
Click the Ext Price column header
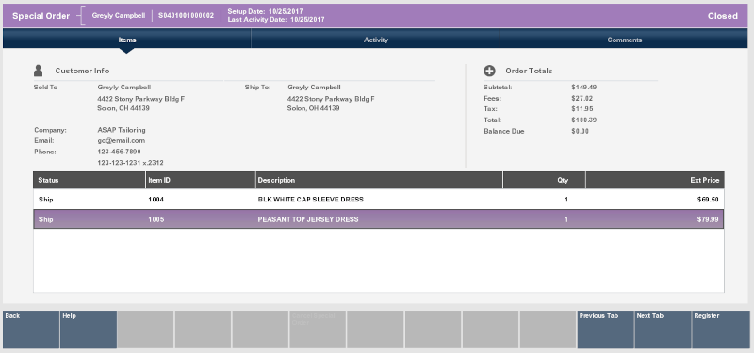(x=655, y=180)
